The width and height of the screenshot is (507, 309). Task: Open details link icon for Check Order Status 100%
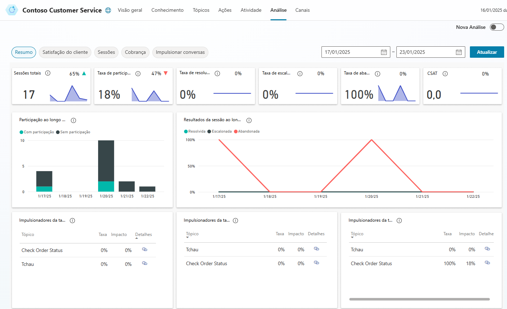pos(487,263)
